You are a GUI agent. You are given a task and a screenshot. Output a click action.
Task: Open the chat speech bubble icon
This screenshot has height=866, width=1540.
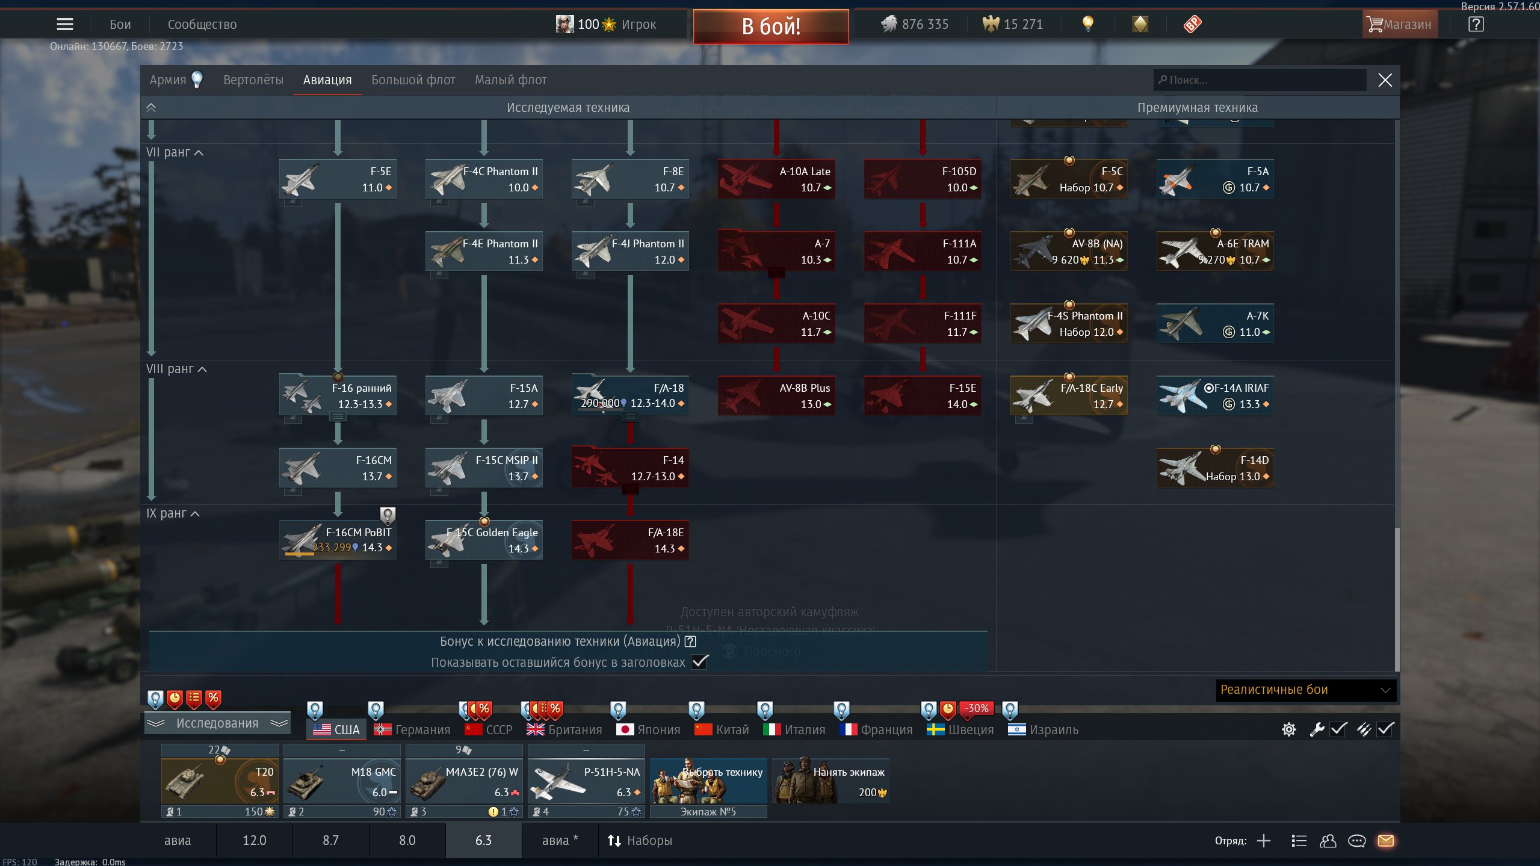[1356, 841]
